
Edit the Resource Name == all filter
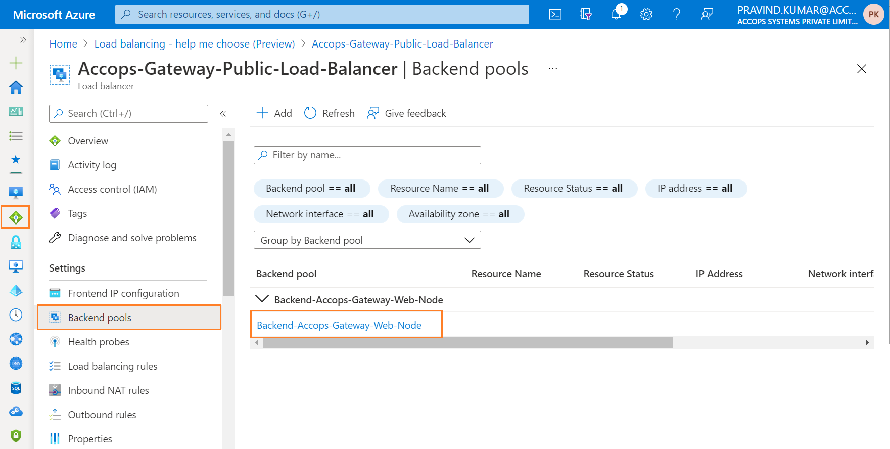click(x=441, y=189)
